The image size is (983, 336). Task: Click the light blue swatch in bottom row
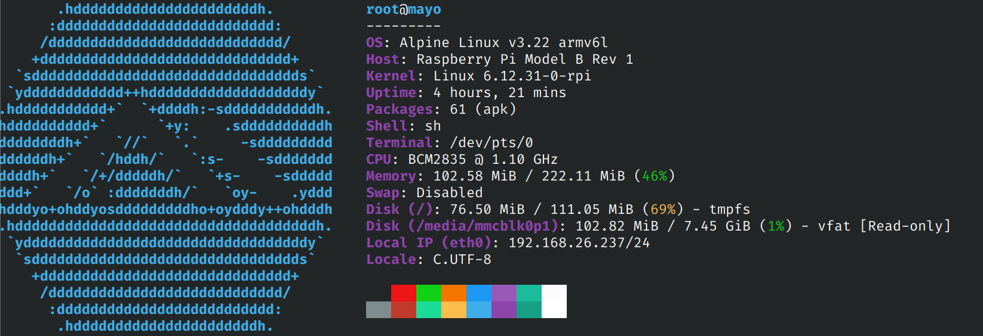(479, 310)
